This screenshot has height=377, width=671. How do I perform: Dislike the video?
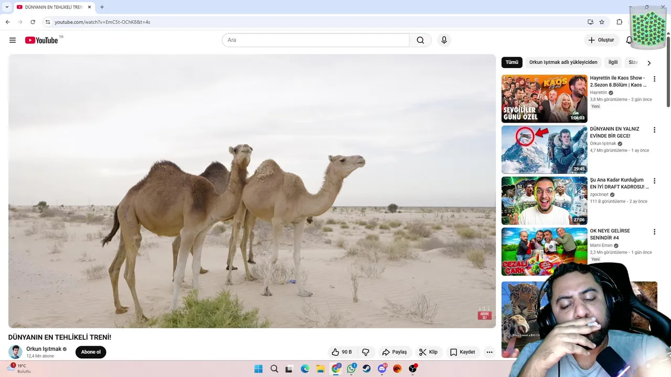click(x=366, y=352)
